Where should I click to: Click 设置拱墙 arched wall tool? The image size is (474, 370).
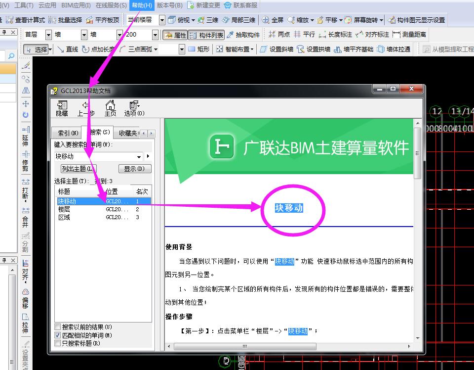314,49
